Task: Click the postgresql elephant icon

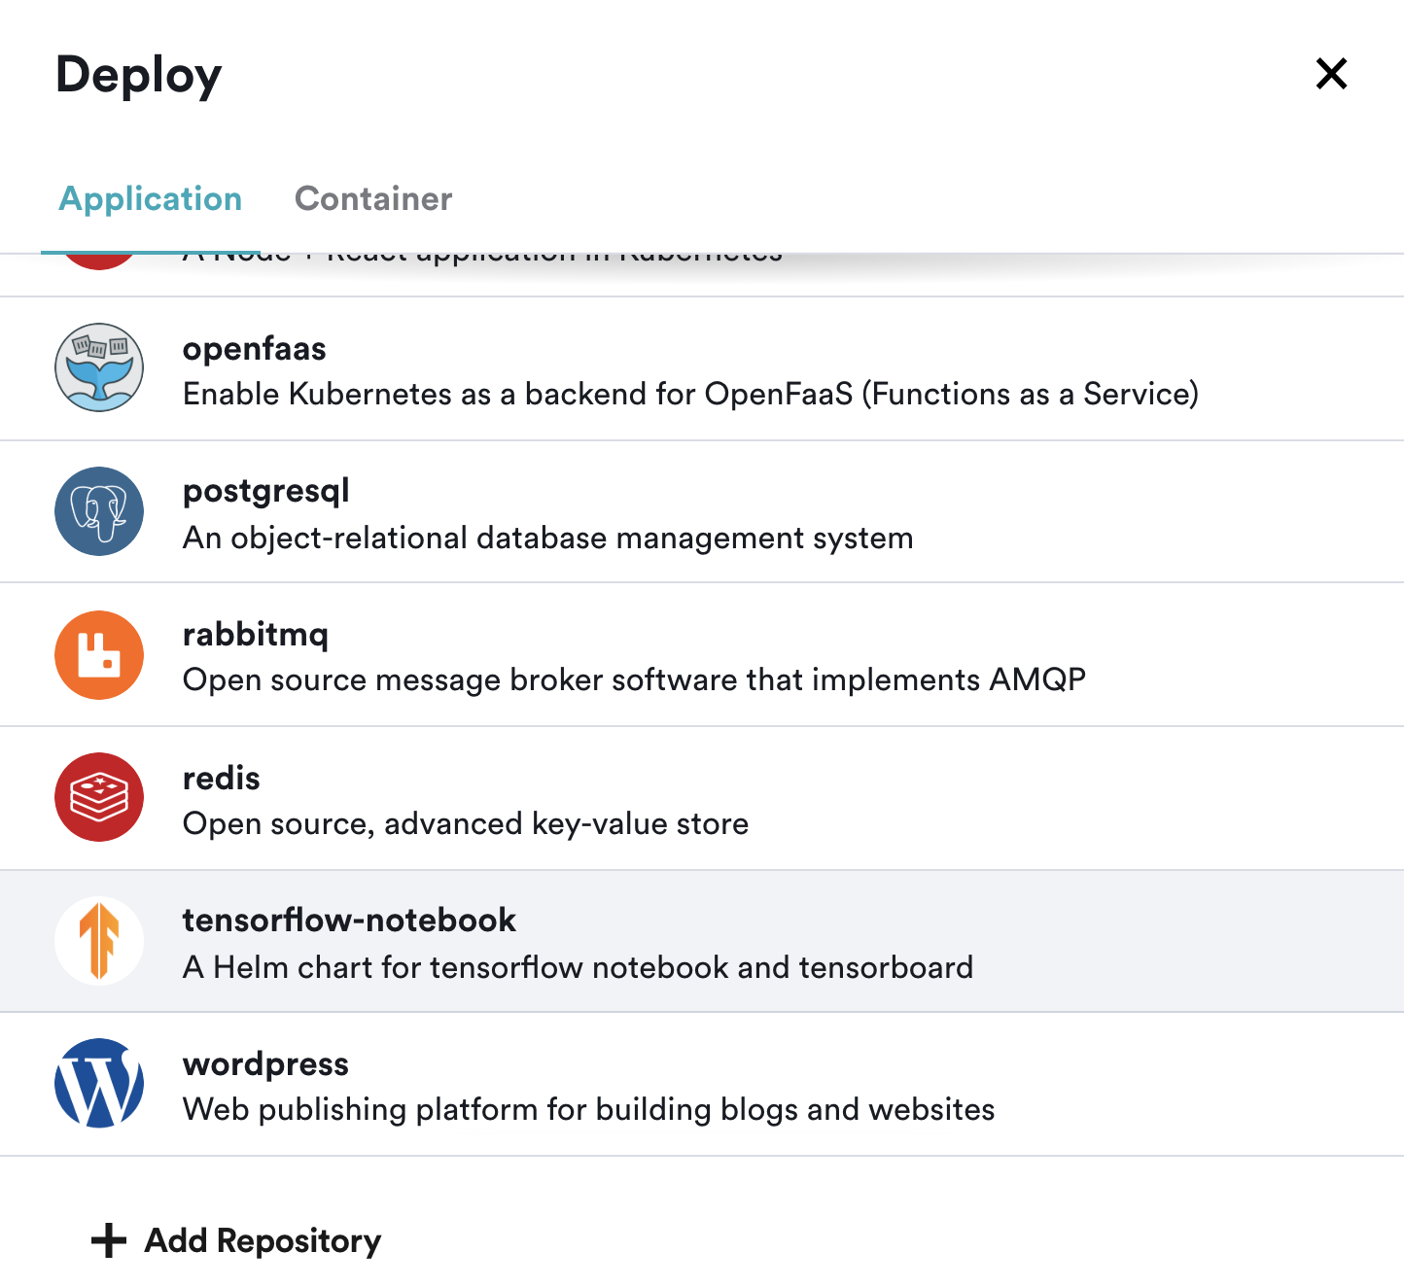Action: 99,511
